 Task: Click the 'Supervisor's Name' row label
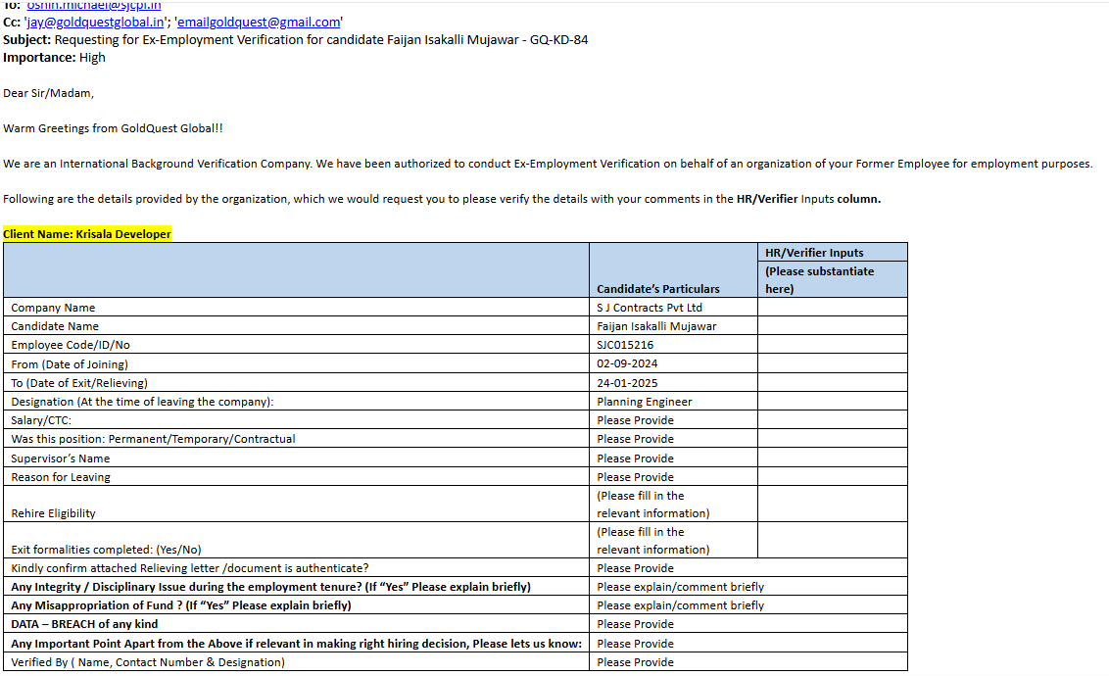[x=60, y=459]
